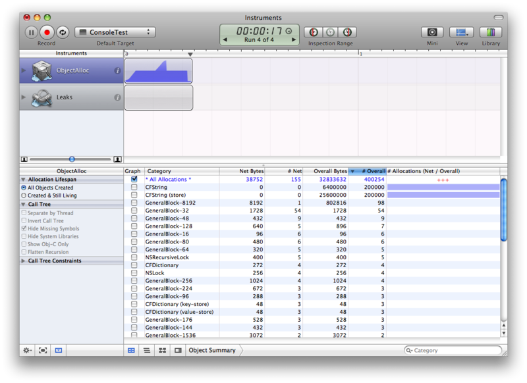Click the ObjectAlloc info icon

(x=117, y=70)
